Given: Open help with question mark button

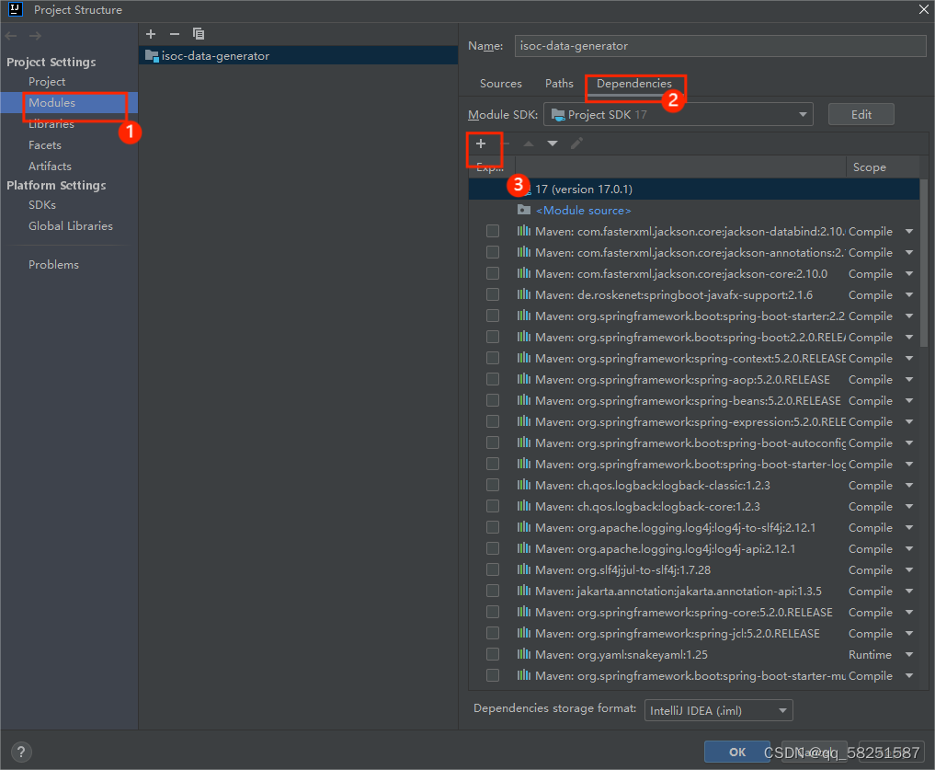Looking at the screenshot, I should pos(21,753).
